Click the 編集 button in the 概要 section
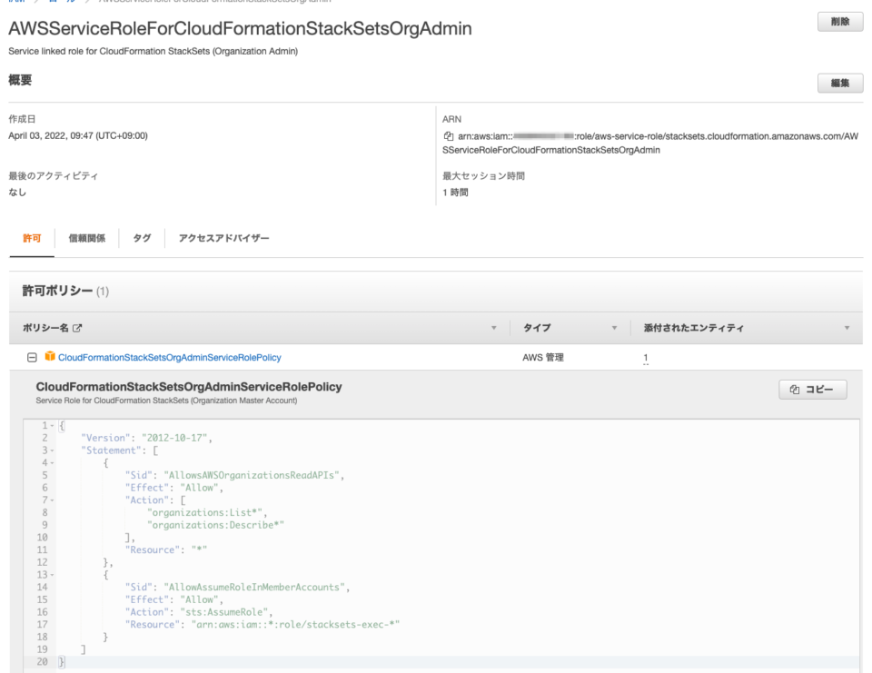Screen dimensions: 872x673 [x=839, y=83]
